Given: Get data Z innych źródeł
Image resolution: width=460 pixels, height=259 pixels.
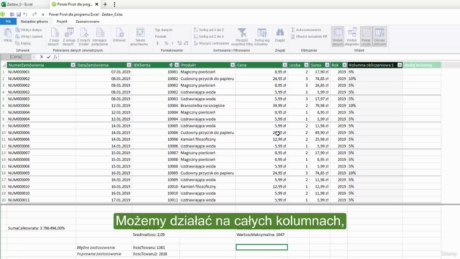Looking at the screenshot, I should [83, 37].
